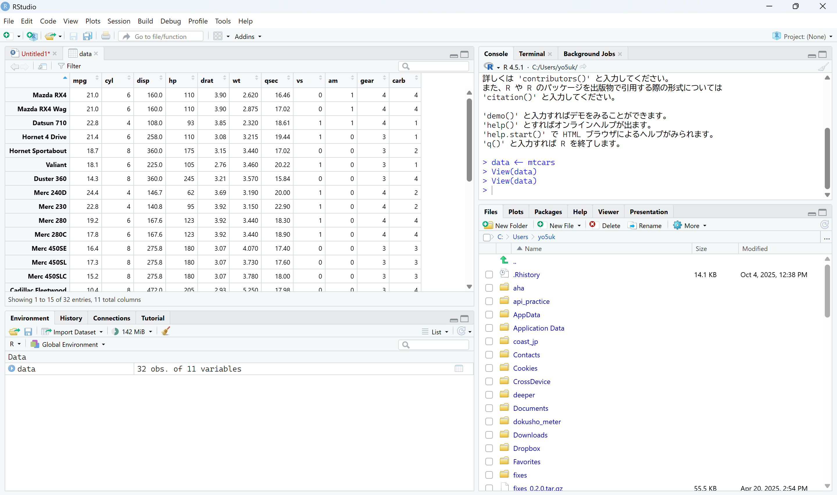Screen dimensions: 837x495
Task: Open the Session menu
Action: click(x=118, y=21)
